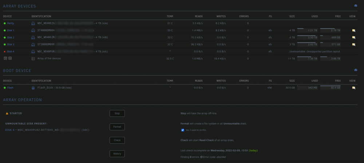The width and height of the screenshot is (364, 163).
Task: Click the Parity drive disk icon
Action: 33,23
